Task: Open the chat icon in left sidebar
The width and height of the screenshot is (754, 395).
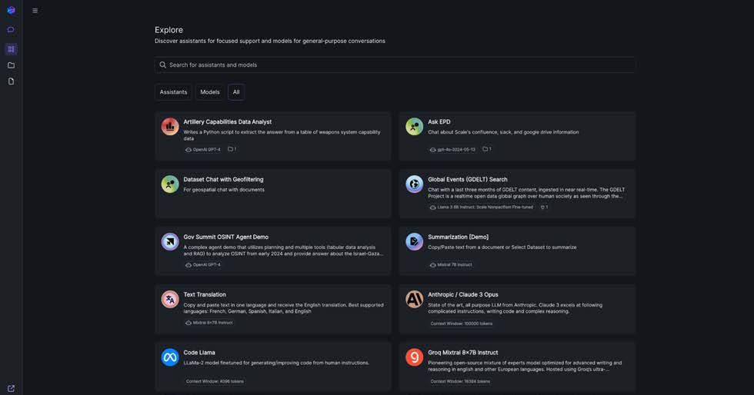Action: click(x=11, y=30)
